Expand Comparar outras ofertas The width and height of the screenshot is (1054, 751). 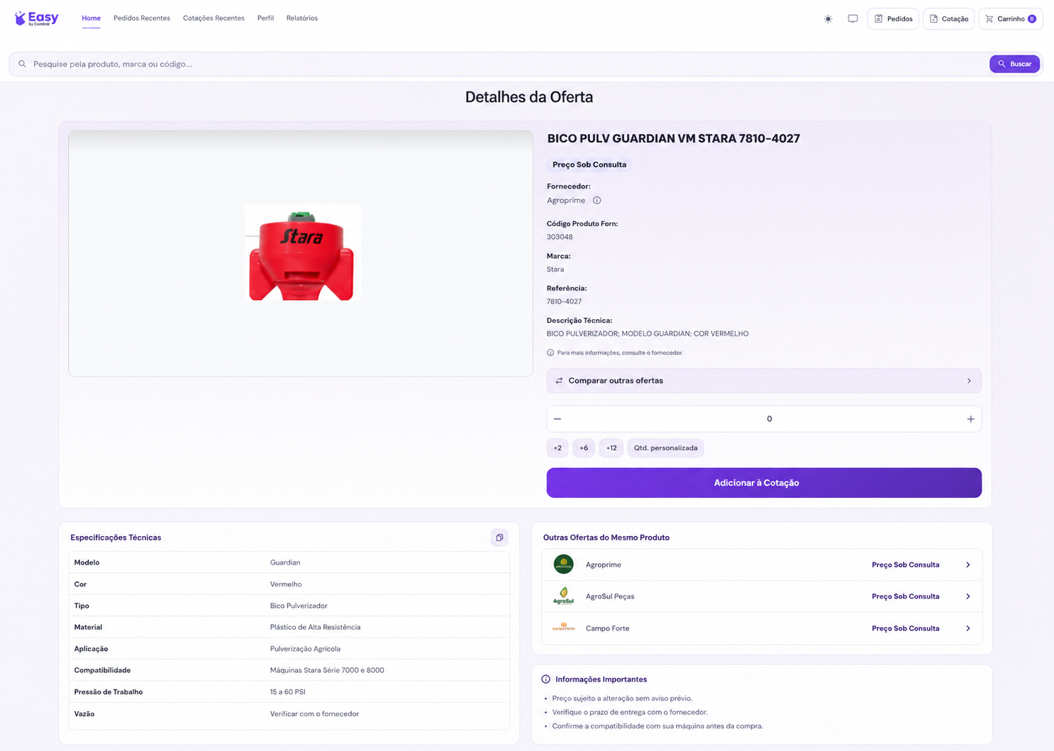(x=764, y=381)
